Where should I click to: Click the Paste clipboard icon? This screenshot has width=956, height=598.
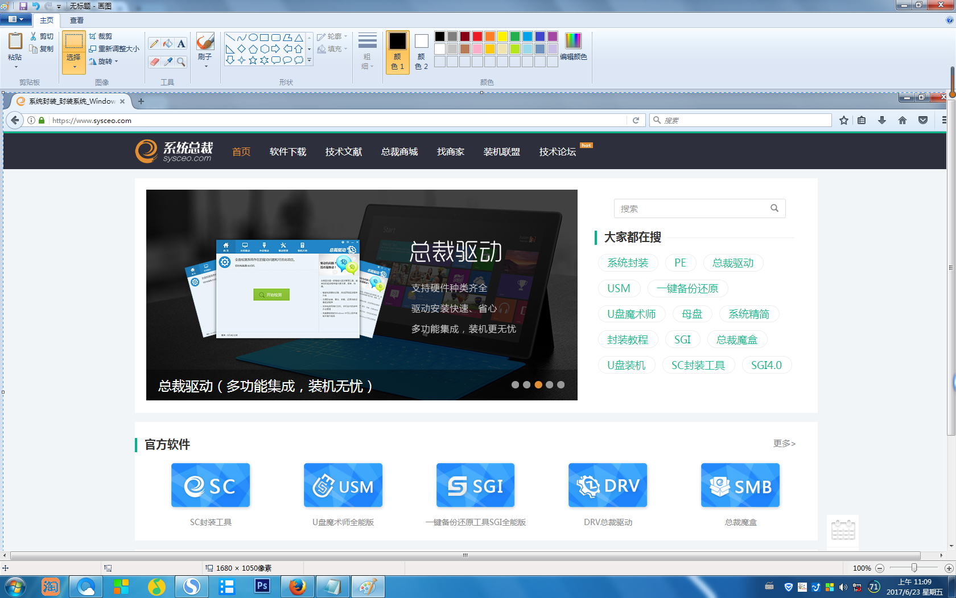(x=15, y=42)
